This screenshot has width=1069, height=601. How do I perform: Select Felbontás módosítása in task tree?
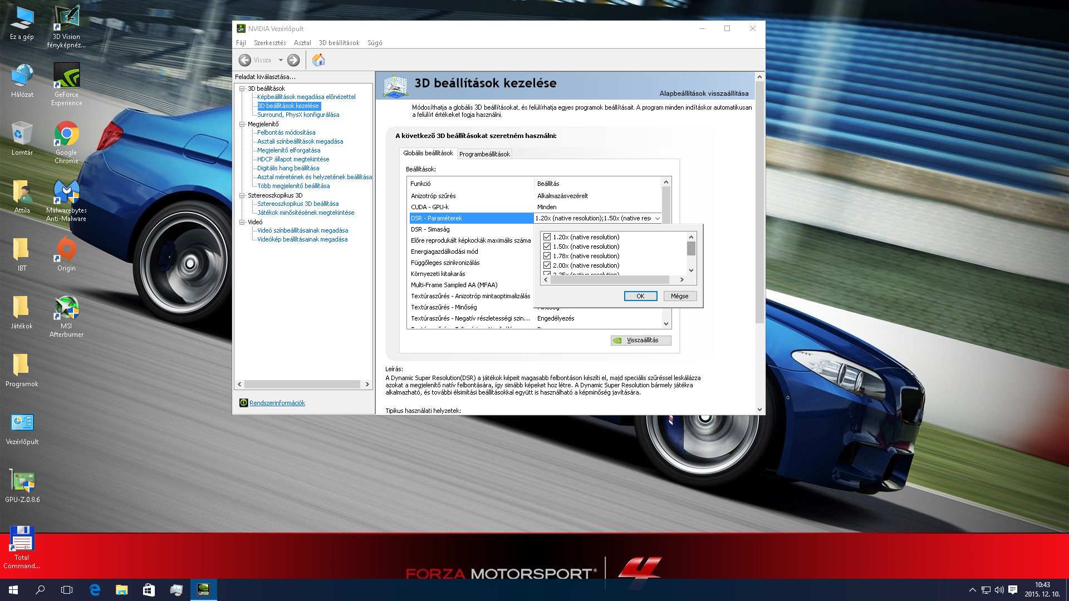click(286, 132)
